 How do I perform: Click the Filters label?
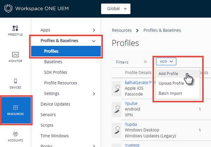122,62
